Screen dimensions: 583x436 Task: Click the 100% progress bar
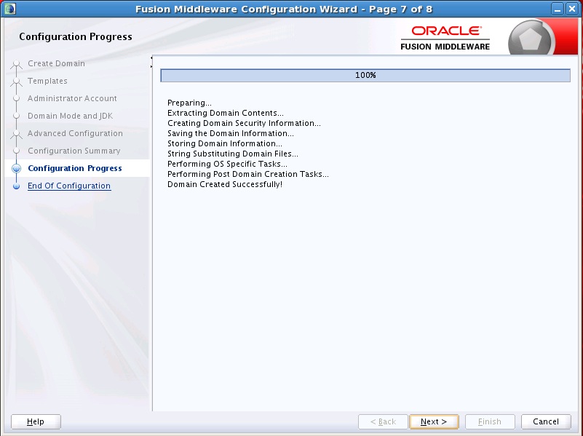click(365, 75)
